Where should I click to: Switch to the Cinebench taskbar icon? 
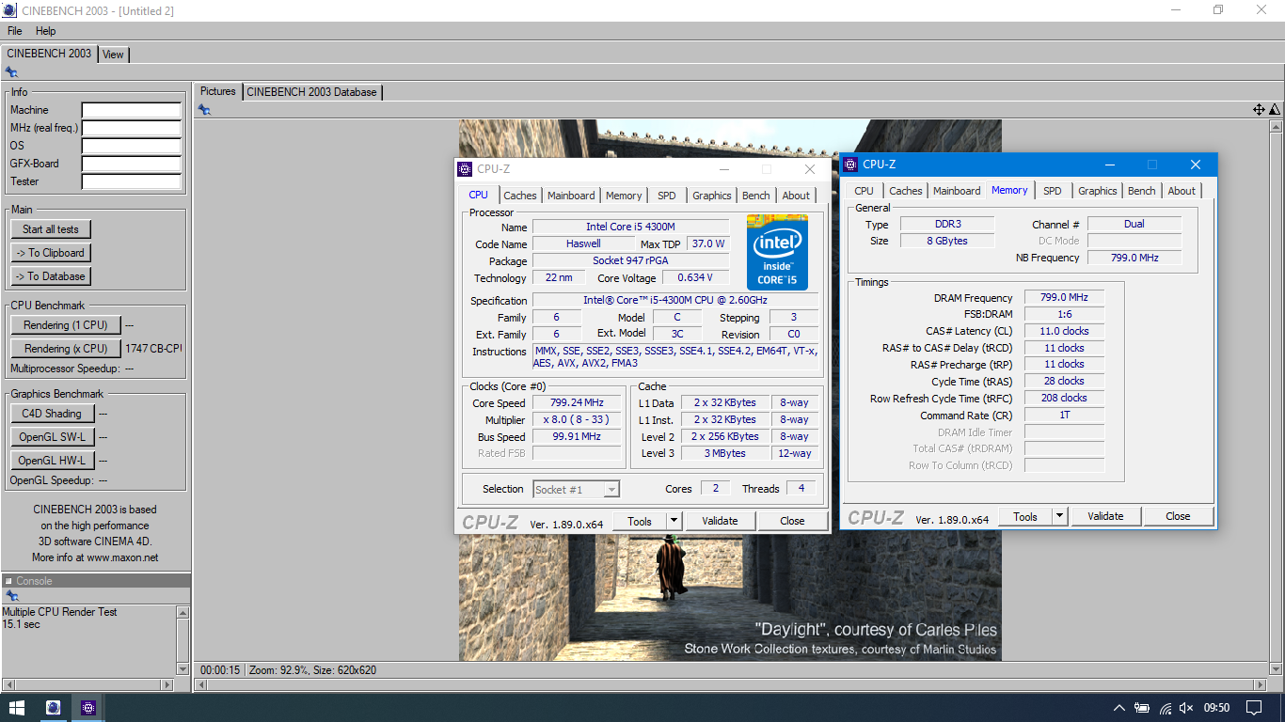53,707
